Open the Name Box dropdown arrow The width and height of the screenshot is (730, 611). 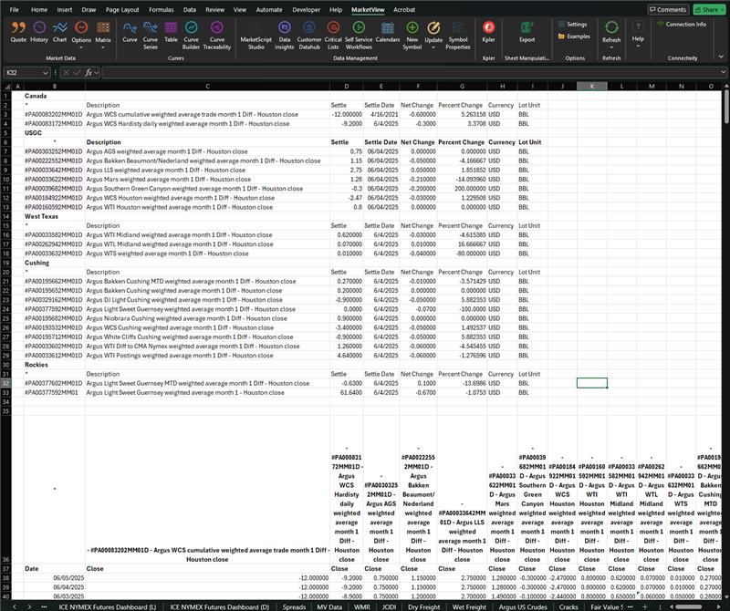[45, 73]
